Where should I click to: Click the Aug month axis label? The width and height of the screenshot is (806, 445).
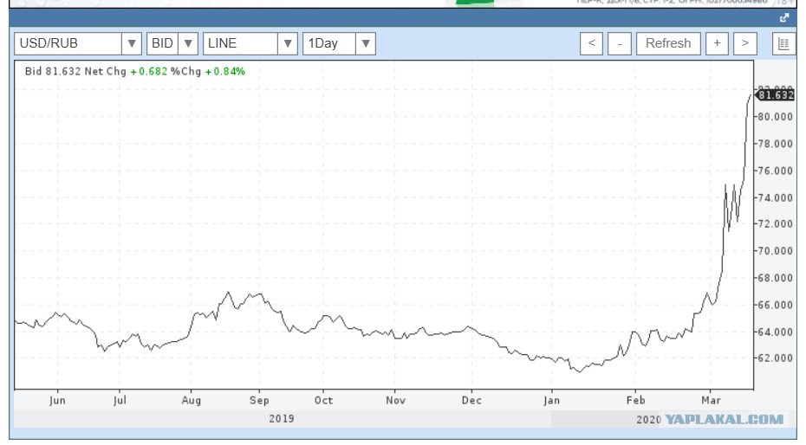[x=192, y=400]
